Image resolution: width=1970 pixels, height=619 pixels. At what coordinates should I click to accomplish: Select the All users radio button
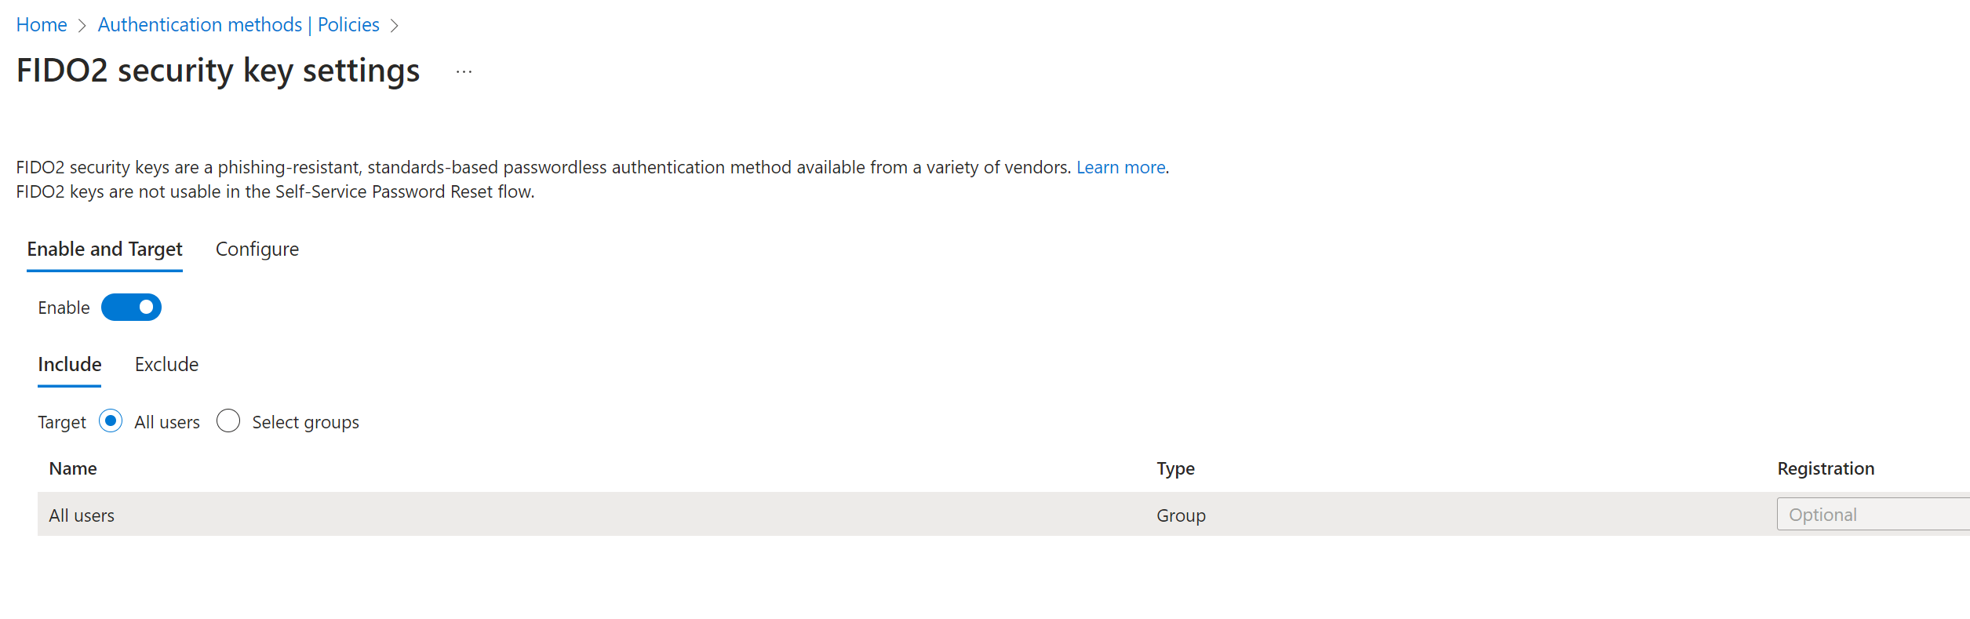pyautogui.click(x=111, y=421)
